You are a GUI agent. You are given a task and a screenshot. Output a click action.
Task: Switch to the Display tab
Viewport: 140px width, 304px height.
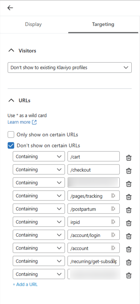pos(33,24)
